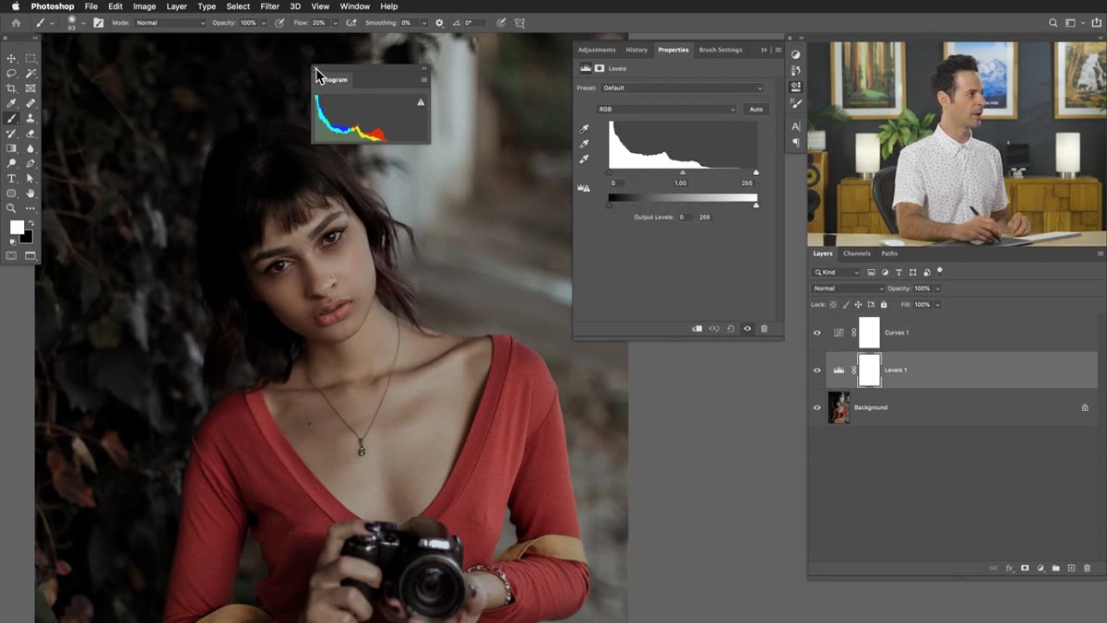
Task: Toggle lock all for layer
Action: [x=884, y=304]
